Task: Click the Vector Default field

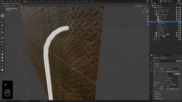Action: pos(171,87)
